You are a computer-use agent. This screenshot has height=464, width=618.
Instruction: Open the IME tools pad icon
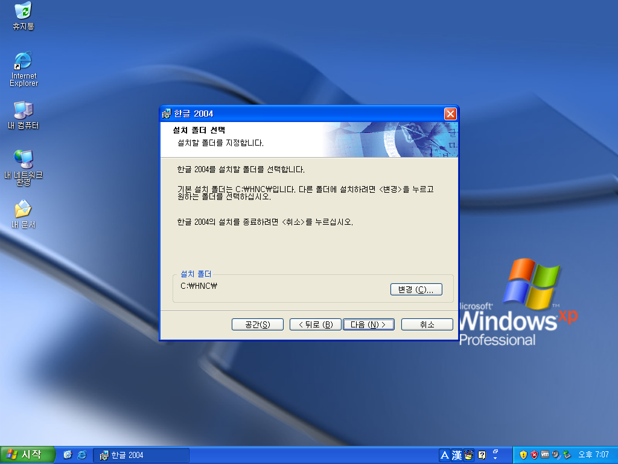pyautogui.click(x=468, y=455)
